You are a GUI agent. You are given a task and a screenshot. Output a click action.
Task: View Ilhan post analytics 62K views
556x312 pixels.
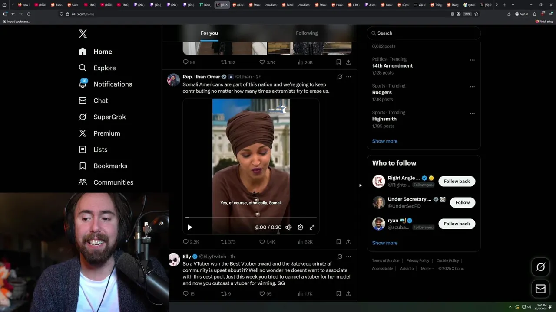[x=305, y=242]
